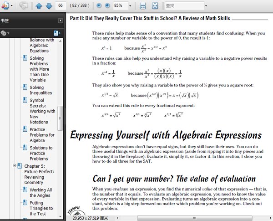Click the page count text (82 / 388)
Screen dimensions: 273x221
[80, 5]
